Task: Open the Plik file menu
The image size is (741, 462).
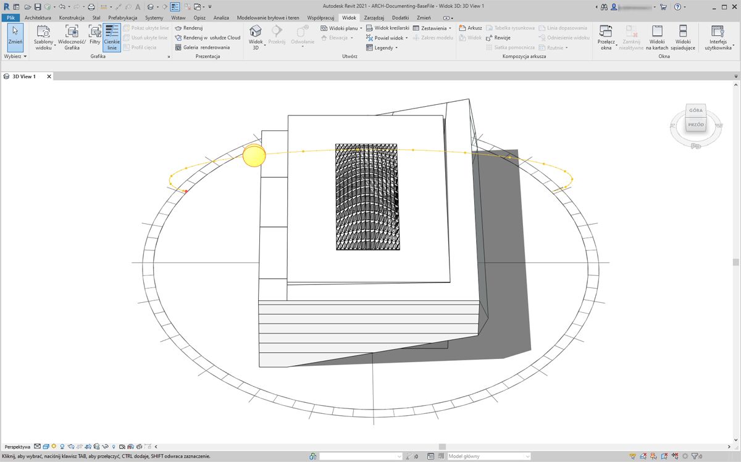Action: point(10,18)
